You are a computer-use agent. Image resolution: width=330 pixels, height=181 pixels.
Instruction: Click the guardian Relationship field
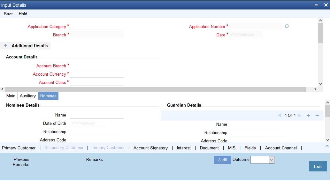[x=258, y=133]
